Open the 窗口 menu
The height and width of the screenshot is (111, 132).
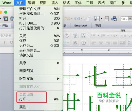pyautogui.click(x=113, y=3)
